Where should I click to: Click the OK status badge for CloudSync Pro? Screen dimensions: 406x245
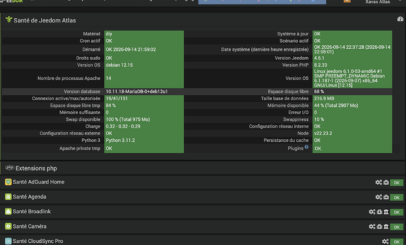(397, 241)
